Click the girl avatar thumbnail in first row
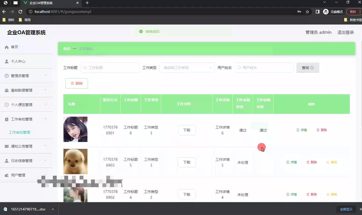The width and height of the screenshot is (362, 215). [x=75, y=129]
